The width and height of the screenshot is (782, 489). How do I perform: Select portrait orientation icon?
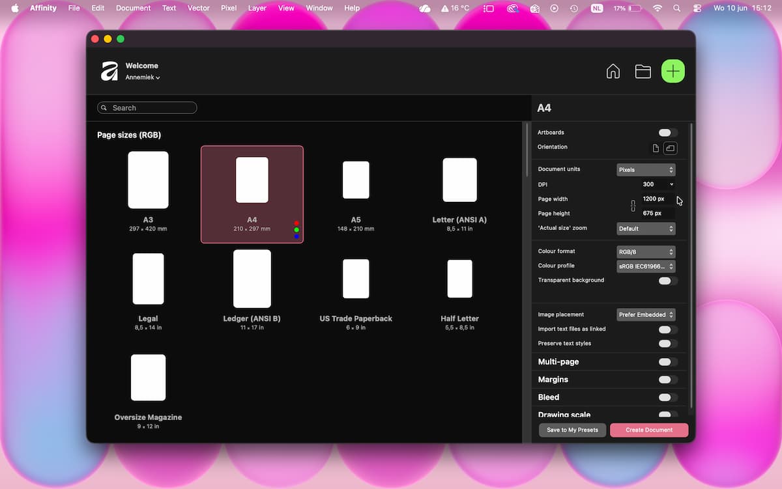pos(656,148)
